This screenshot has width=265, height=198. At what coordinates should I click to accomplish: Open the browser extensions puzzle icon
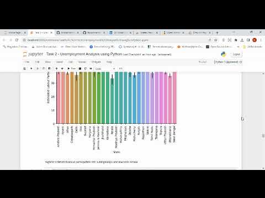[x=236, y=40]
